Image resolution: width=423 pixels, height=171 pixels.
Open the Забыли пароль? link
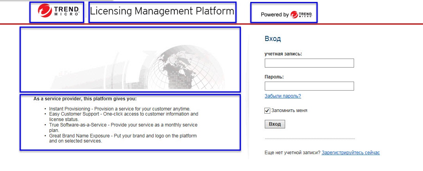tap(283, 96)
